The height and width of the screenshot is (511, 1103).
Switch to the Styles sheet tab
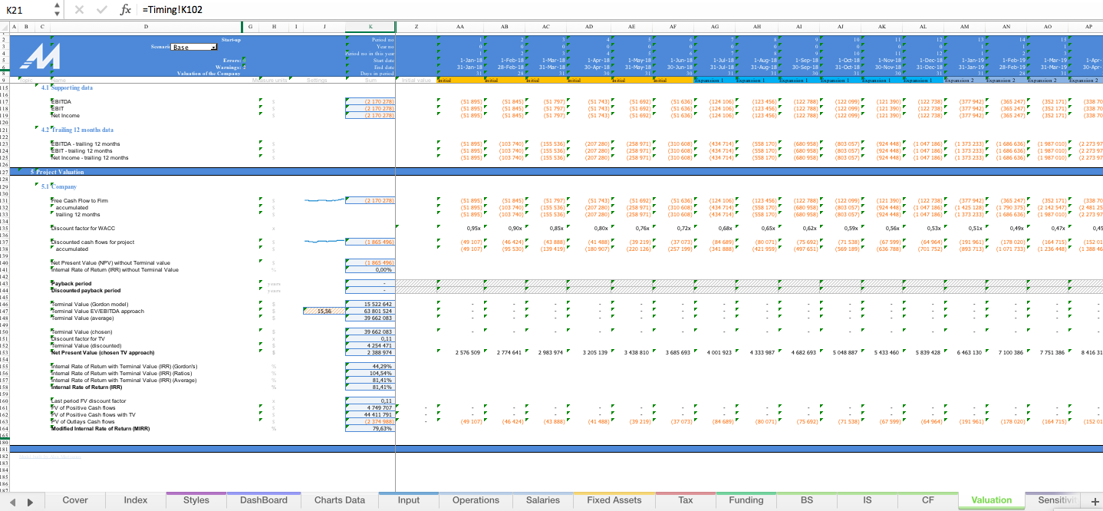196,500
